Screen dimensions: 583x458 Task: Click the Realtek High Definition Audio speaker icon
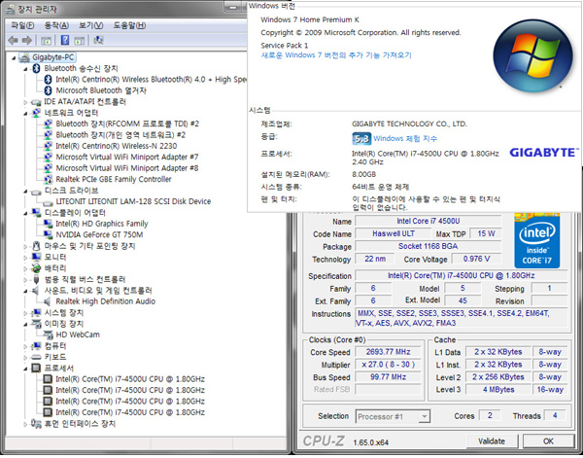(x=48, y=301)
